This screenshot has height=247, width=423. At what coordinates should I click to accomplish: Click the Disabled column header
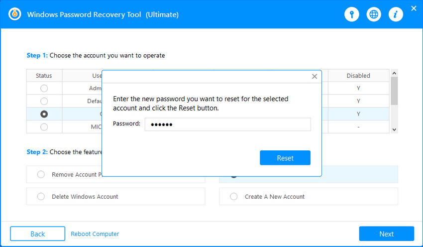point(358,76)
